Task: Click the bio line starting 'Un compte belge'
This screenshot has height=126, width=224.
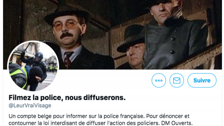Action: pyautogui.click(x=99, y=116)
